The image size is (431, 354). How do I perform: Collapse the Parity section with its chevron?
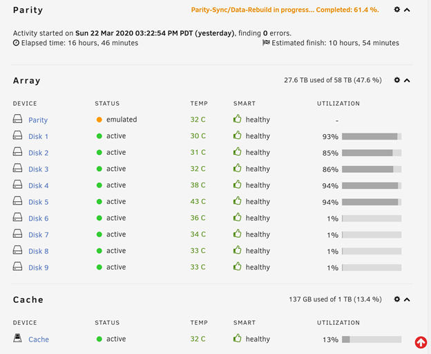(407, 10)
